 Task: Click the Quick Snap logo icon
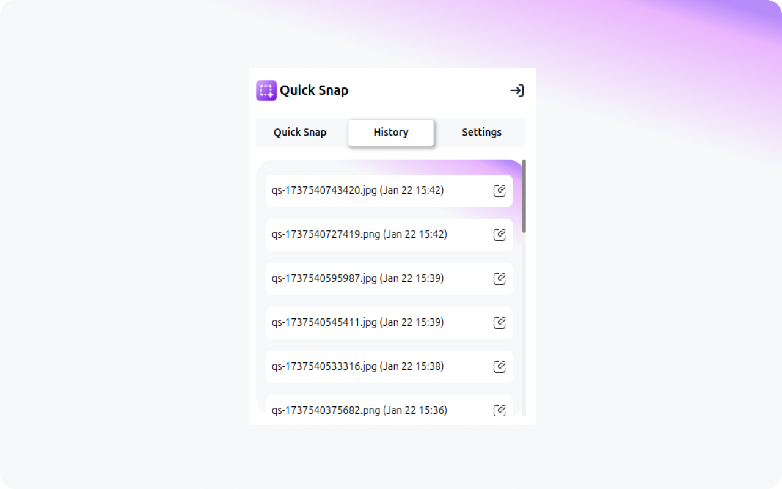(x=266, y=90)
